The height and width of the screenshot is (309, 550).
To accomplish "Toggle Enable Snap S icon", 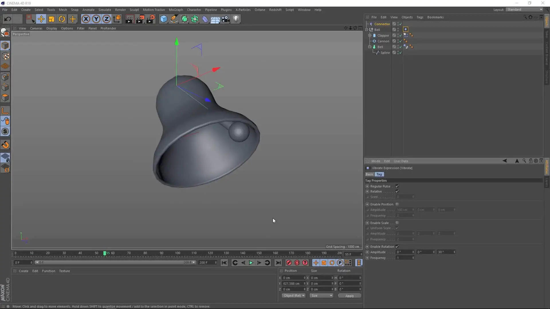I will (x=5, y=132).
